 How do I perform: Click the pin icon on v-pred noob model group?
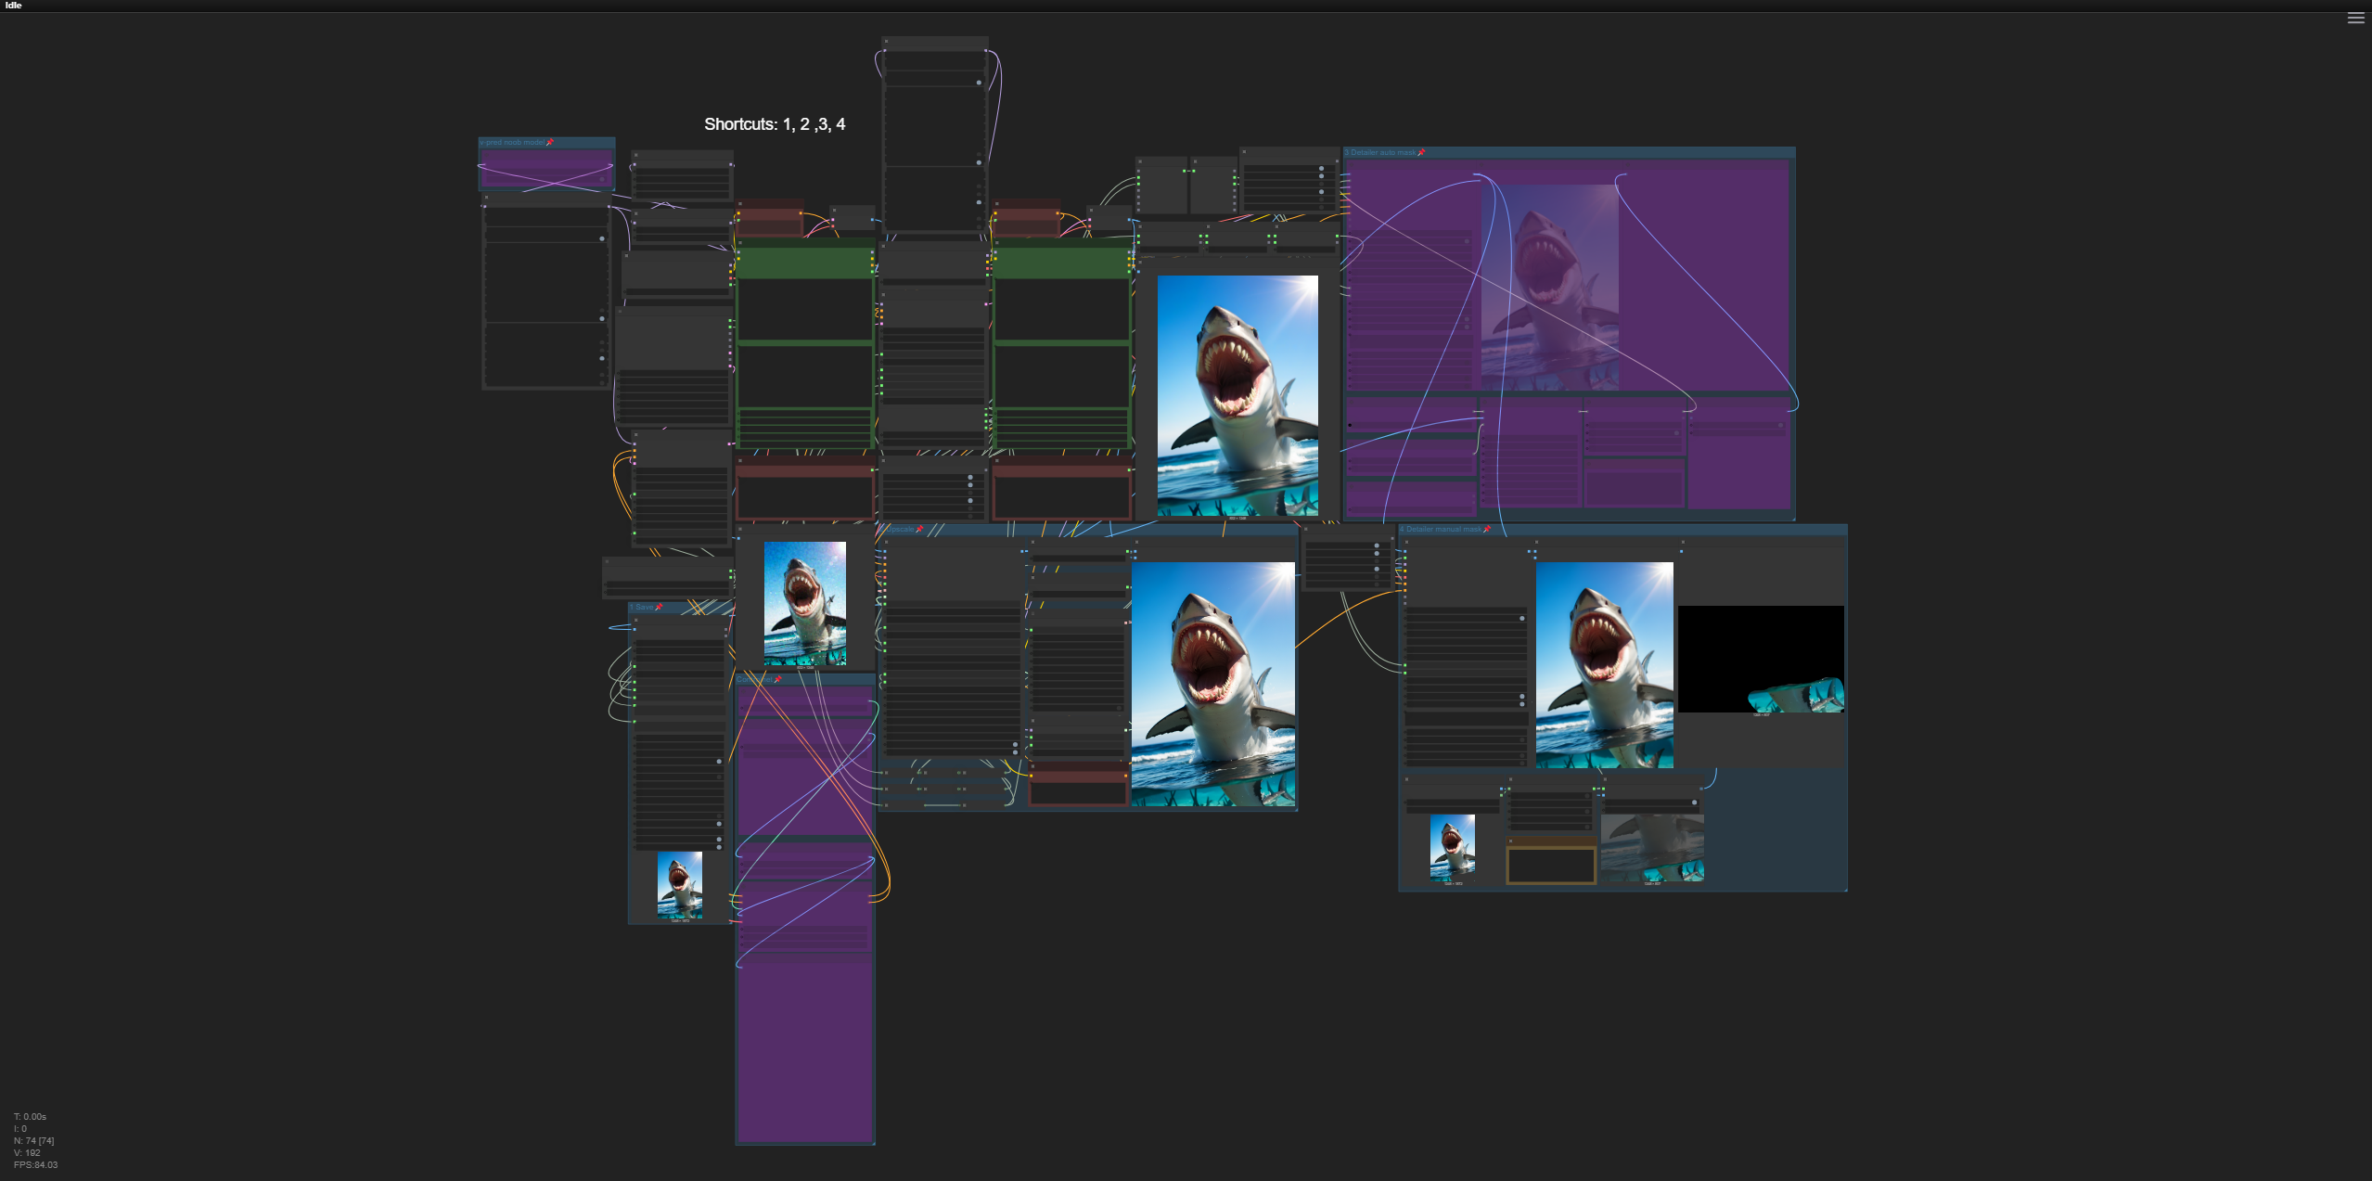click(x=550, y=143)
